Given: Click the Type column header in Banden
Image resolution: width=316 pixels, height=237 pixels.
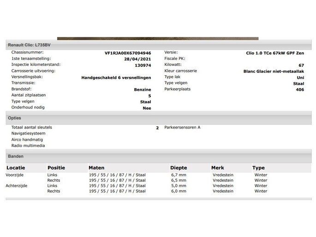Looking at the screenshot, I should pos(258,168).
